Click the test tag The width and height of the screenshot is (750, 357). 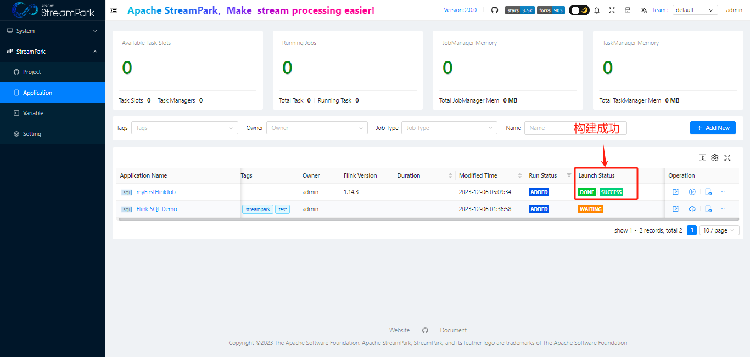coord(282,209)
